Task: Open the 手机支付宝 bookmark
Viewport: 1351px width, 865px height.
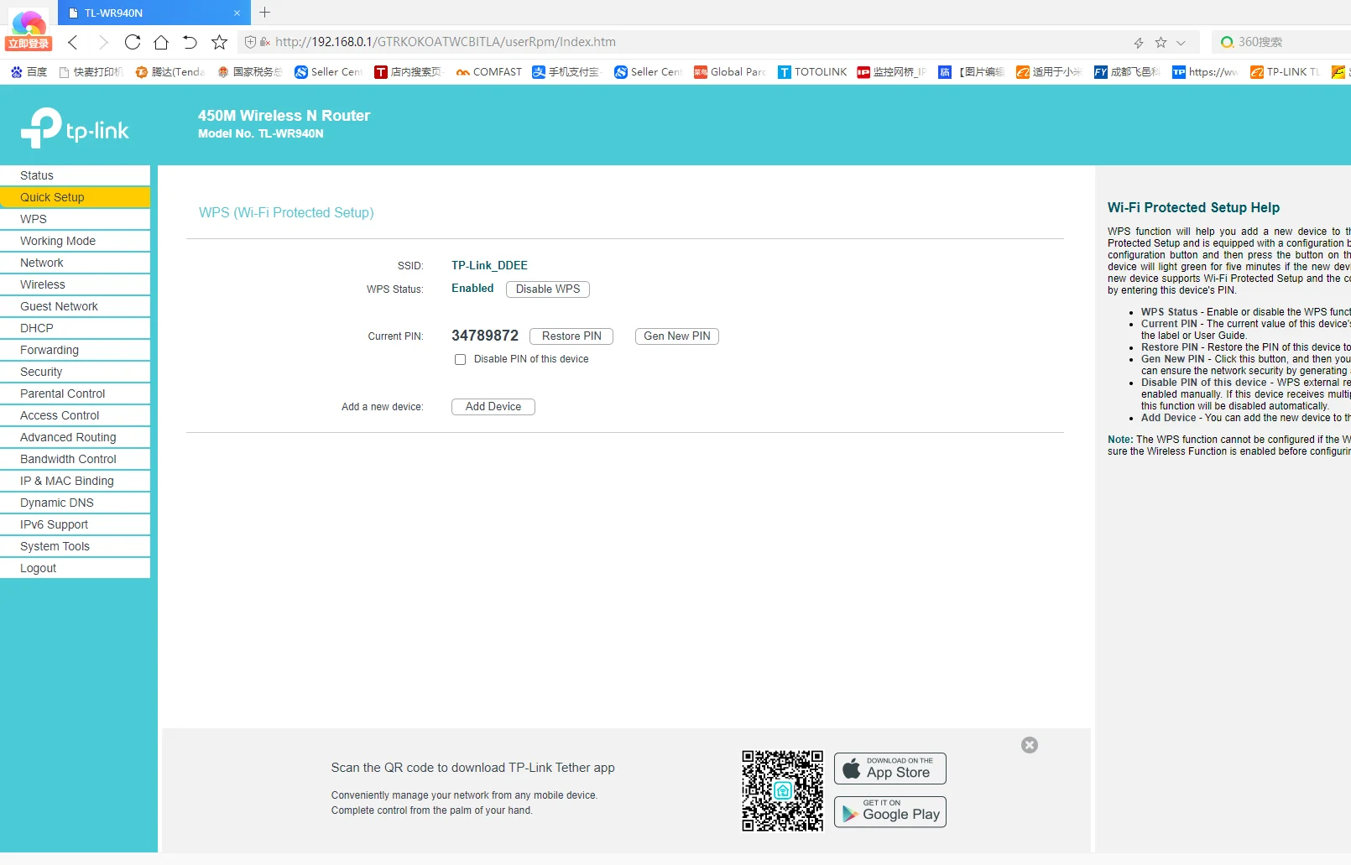Action: pyautogui.click(x=567, y=72)
